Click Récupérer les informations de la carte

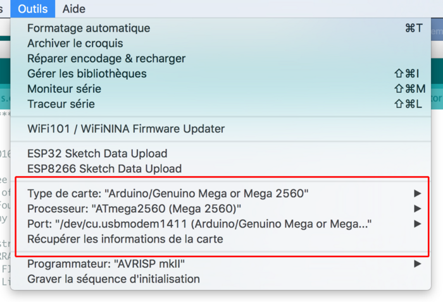(x=221, y=239)
